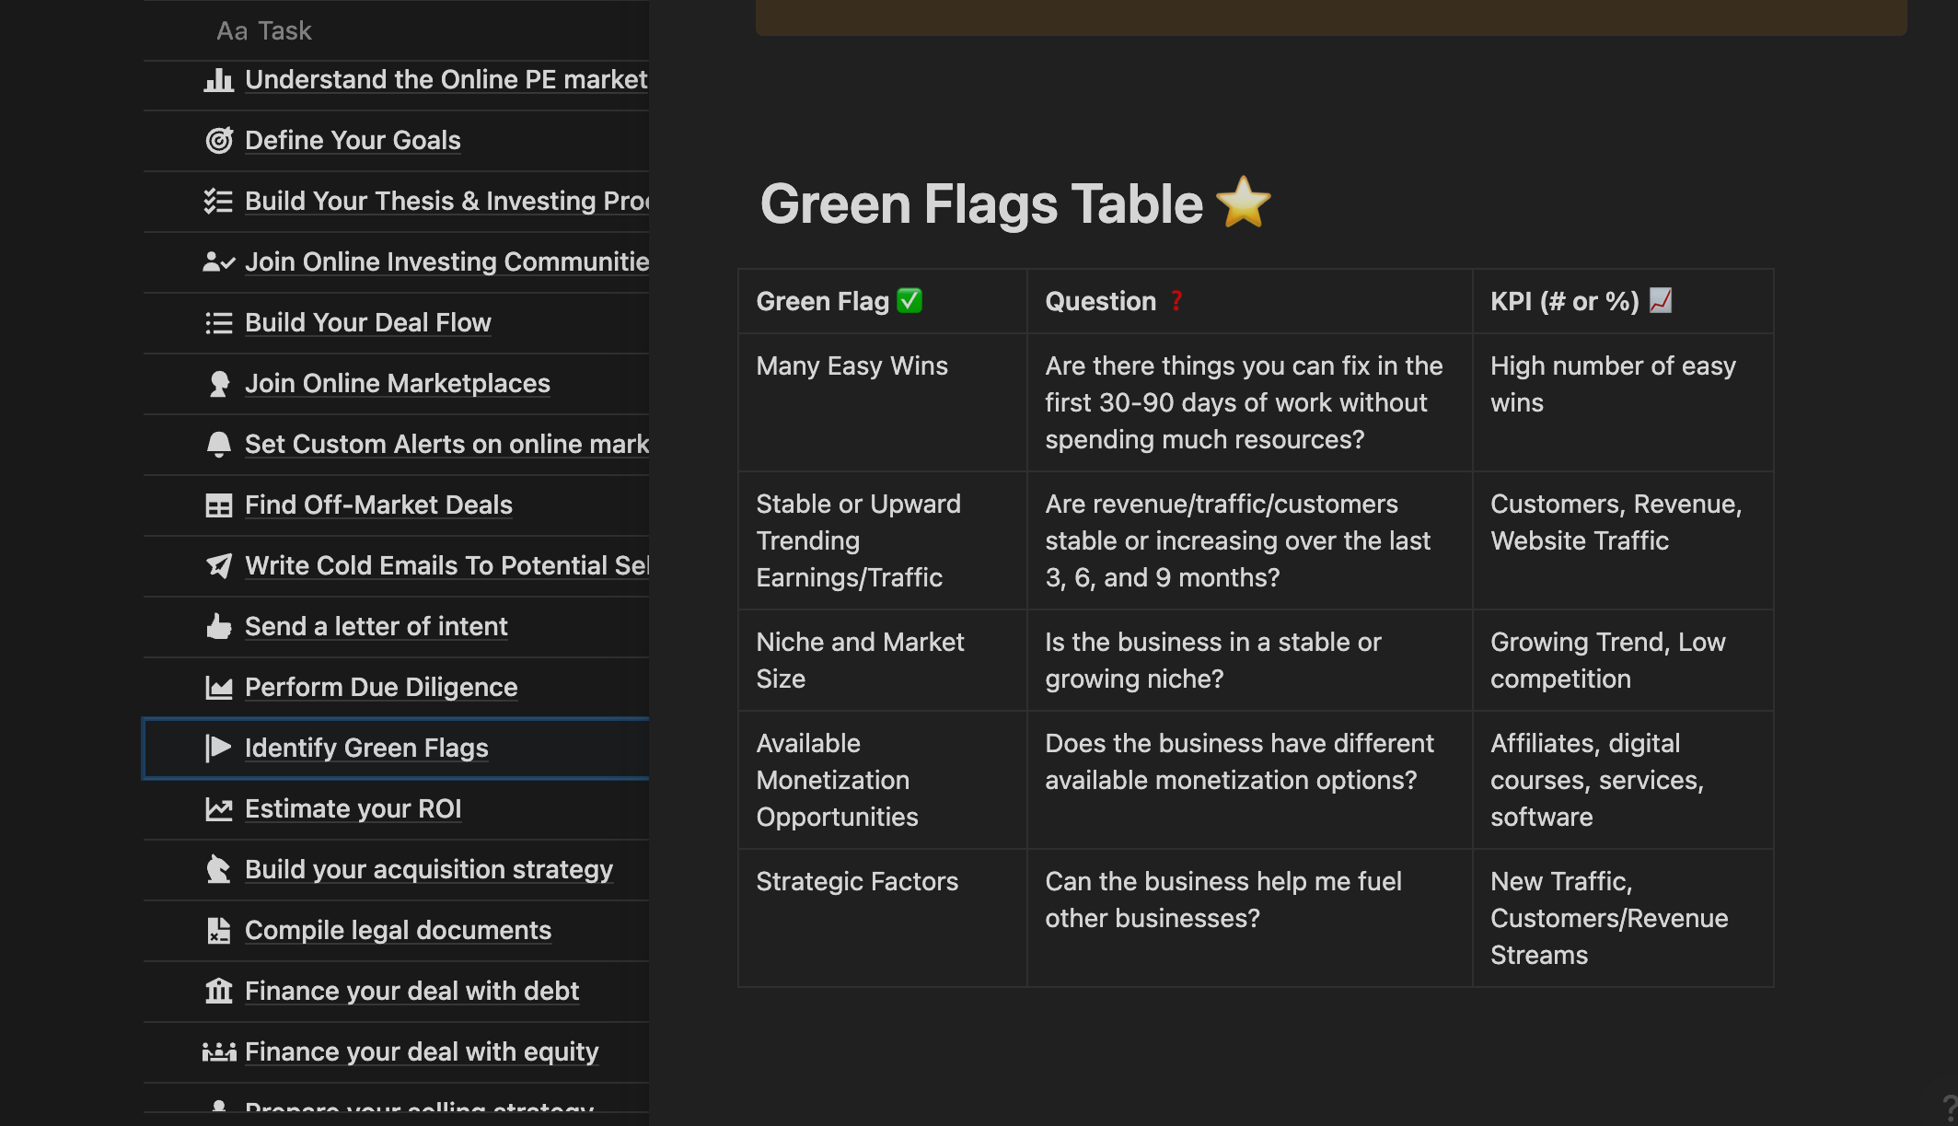The height and width of the screenshot is (1126, 1958).
Task: Click the Stable or Upward Trending Earnings/Traffic cell
Action: (882, 540)
